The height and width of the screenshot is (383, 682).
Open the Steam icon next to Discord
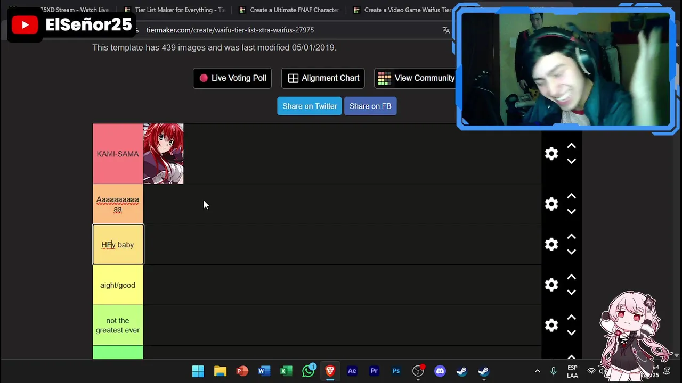coord(461,371)
